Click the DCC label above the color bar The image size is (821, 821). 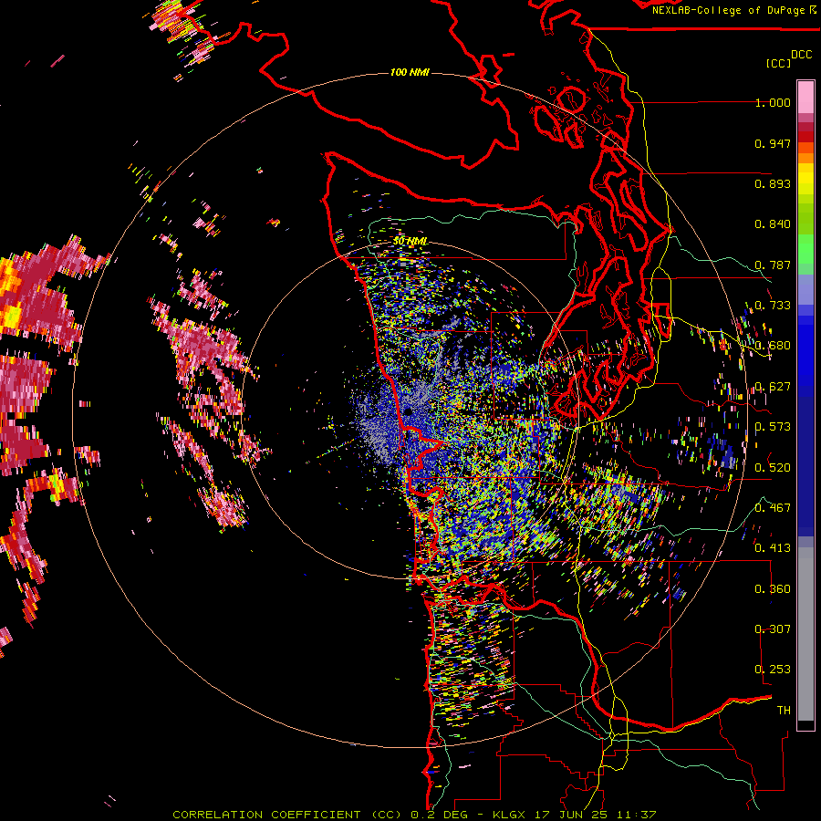[801, 55]
